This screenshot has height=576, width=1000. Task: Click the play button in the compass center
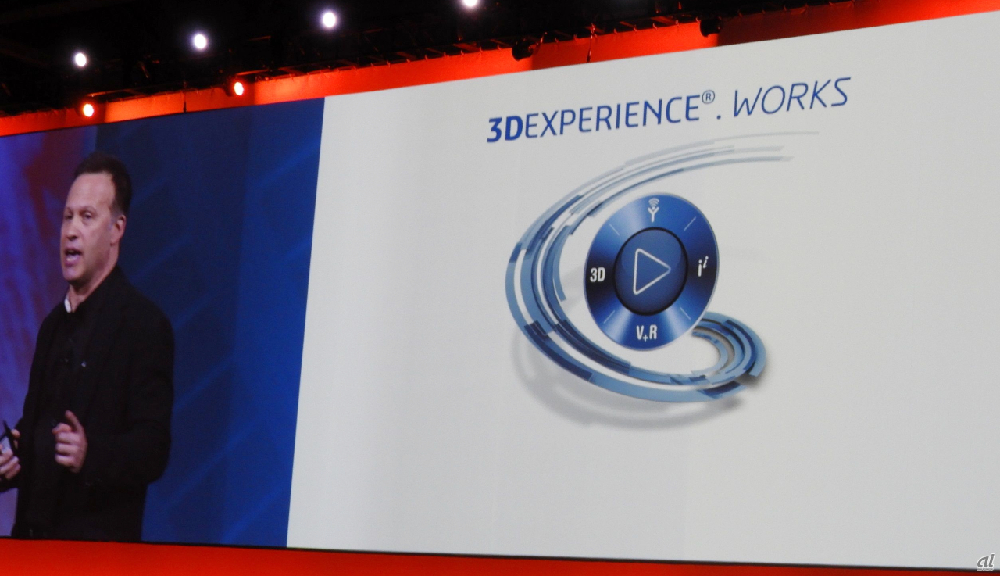(x=651, y=271)
